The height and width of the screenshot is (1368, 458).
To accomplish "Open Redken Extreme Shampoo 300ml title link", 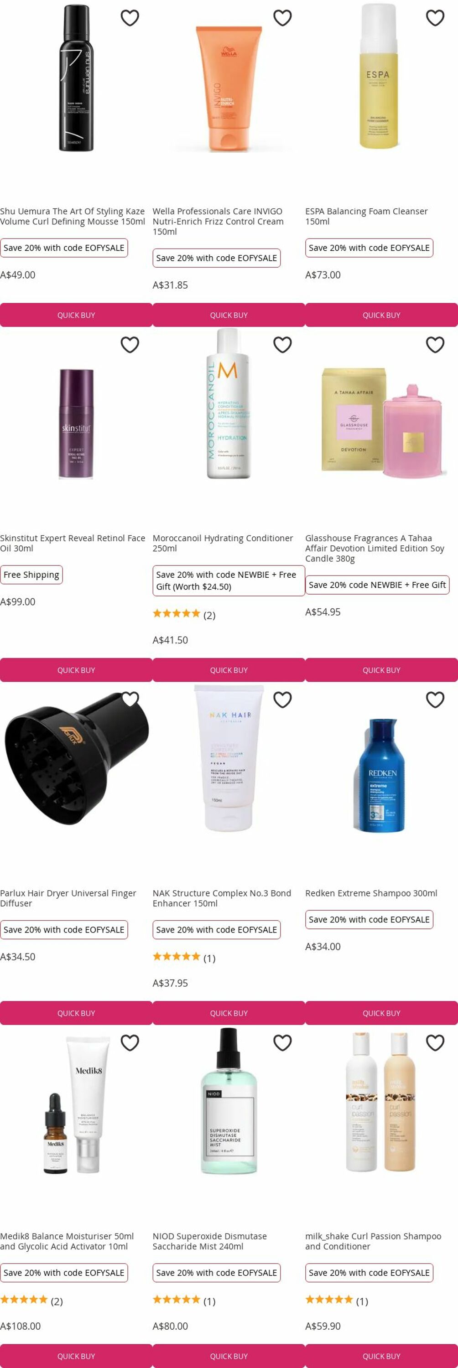I will pos(371,893).
